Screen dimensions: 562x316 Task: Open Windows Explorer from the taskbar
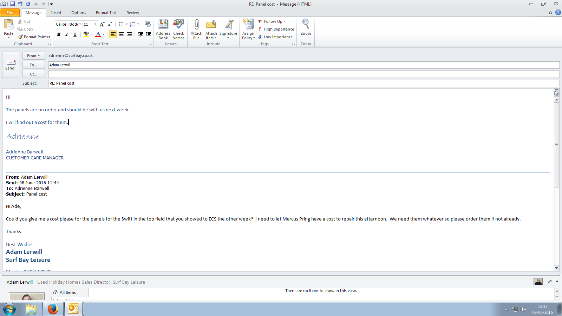click(x=31, y=309)
